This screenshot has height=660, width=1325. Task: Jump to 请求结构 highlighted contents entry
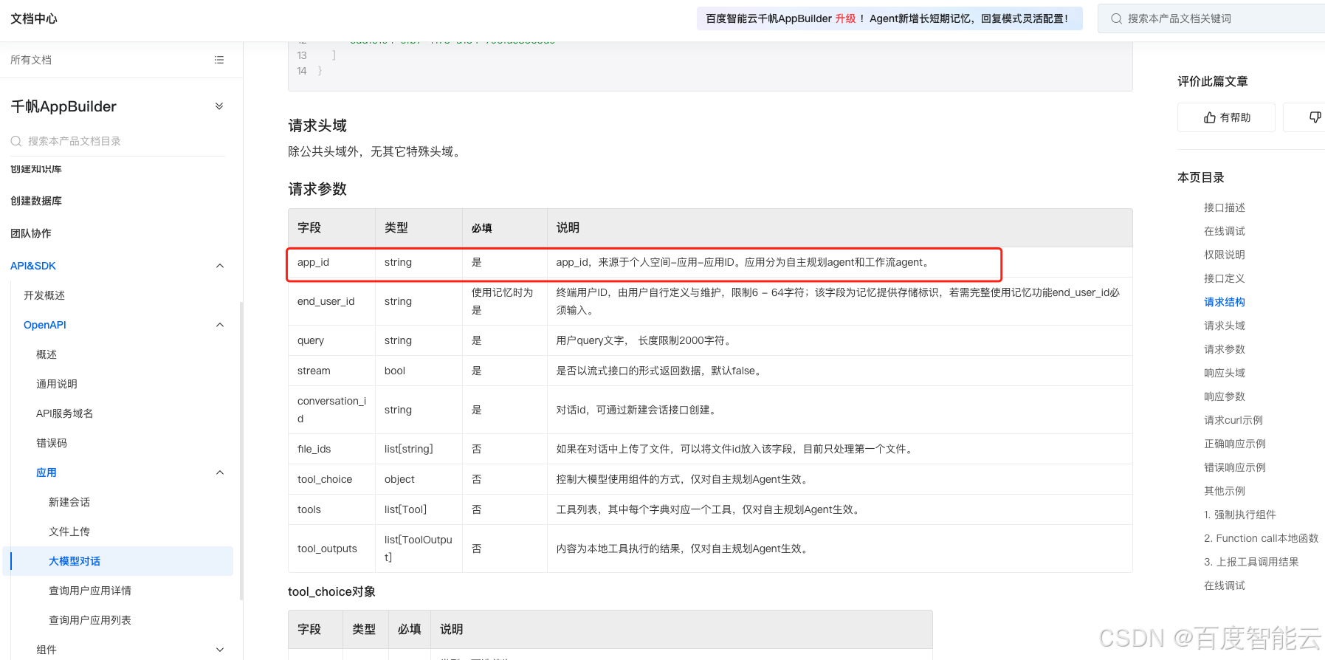[1225, 302]
